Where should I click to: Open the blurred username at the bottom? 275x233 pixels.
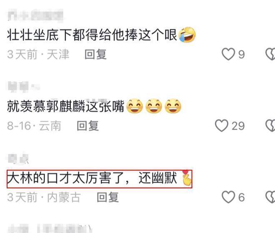pos(50,228)
